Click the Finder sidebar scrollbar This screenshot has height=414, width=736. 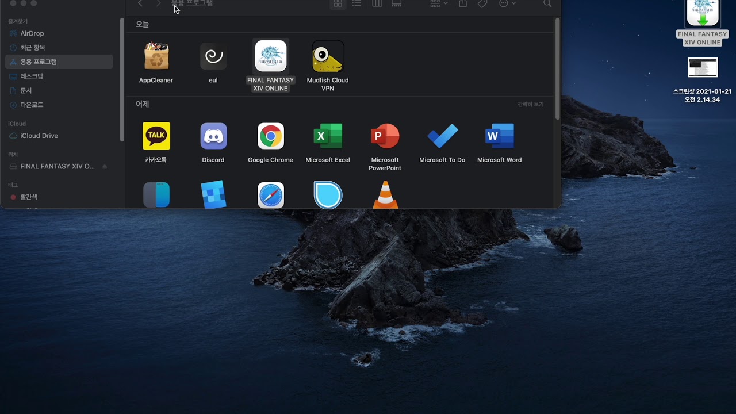pyautogui.click(x=122, y=79)
